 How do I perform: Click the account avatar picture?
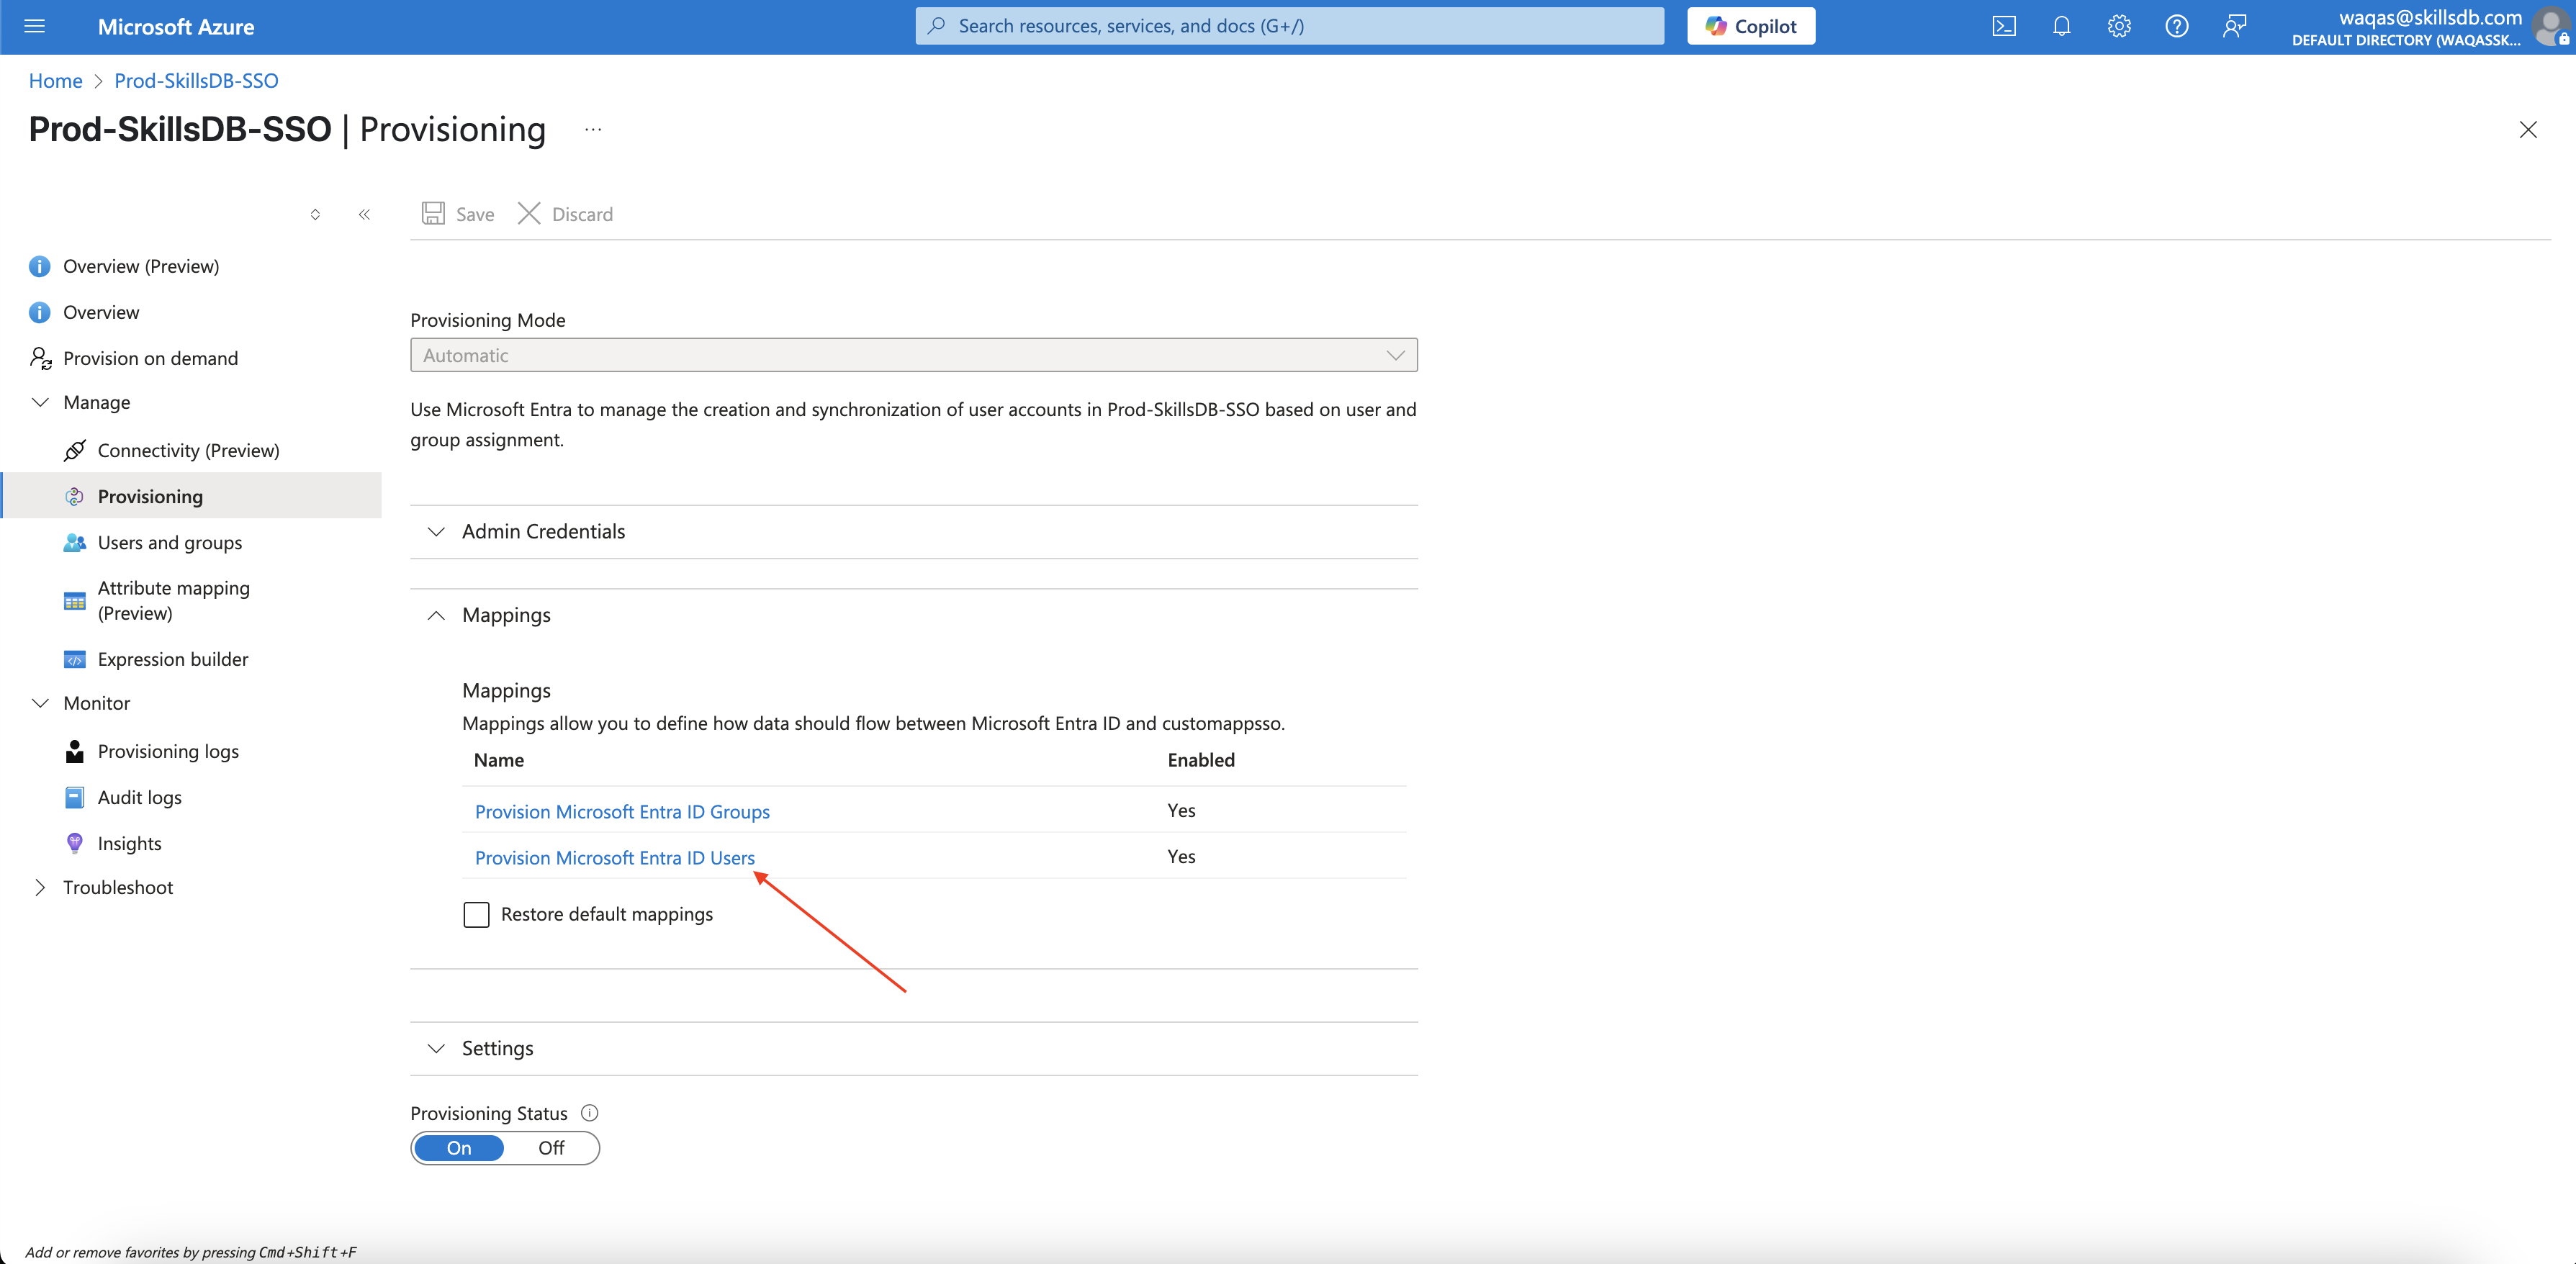point(2551,27)
